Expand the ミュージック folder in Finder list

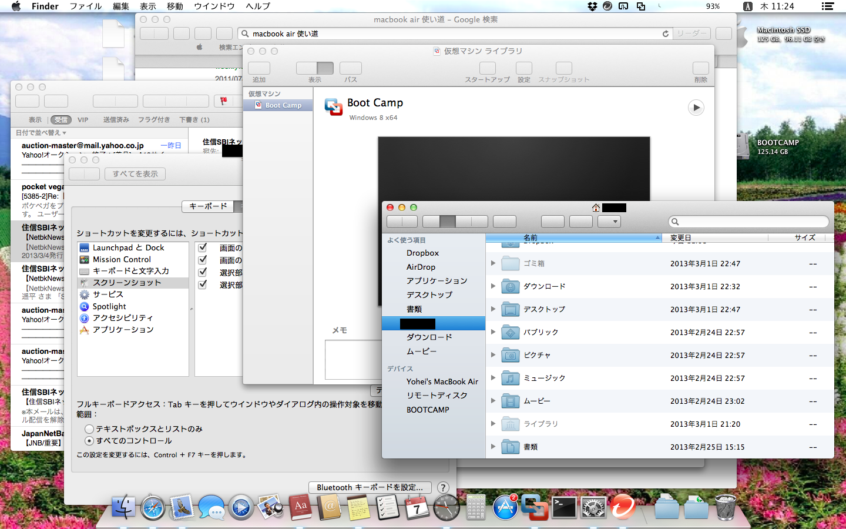click(x=493, y=378)
